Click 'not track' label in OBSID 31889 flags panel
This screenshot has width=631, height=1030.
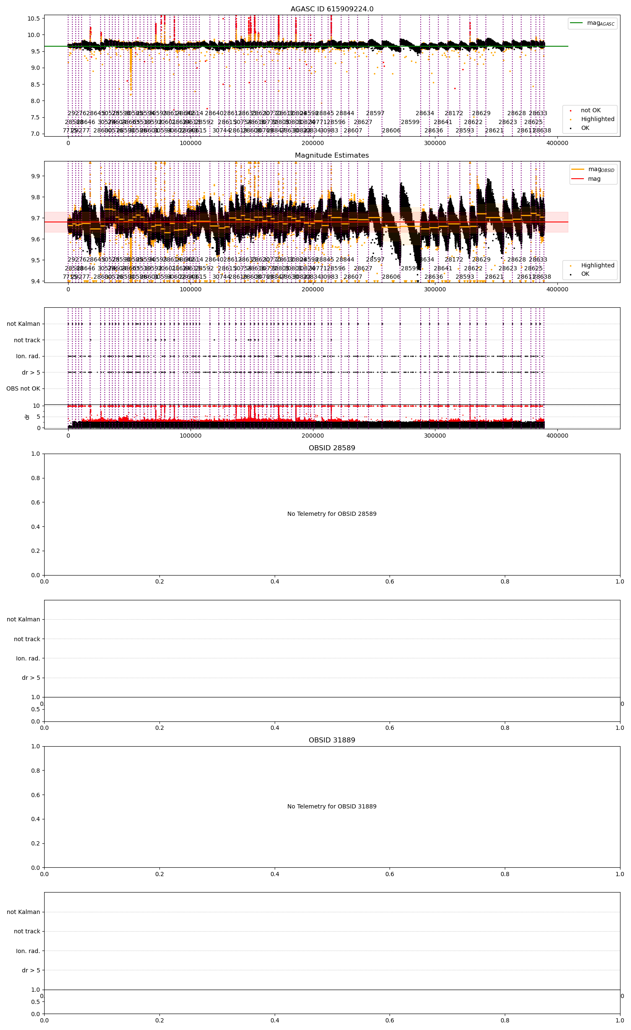click(27, 931)
